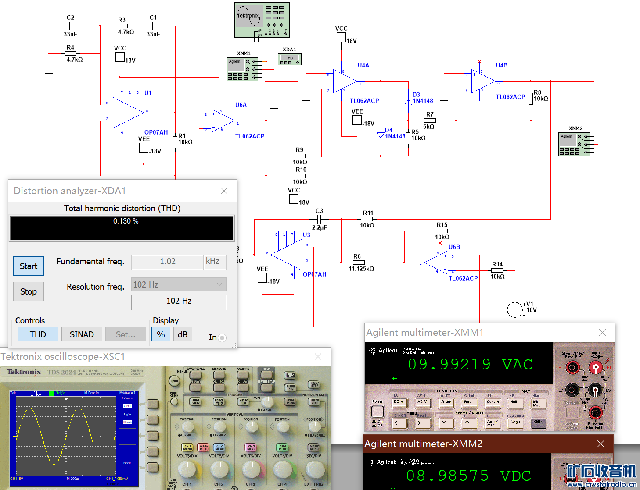Start the distortion analyzer measurement

click(29, 266)
